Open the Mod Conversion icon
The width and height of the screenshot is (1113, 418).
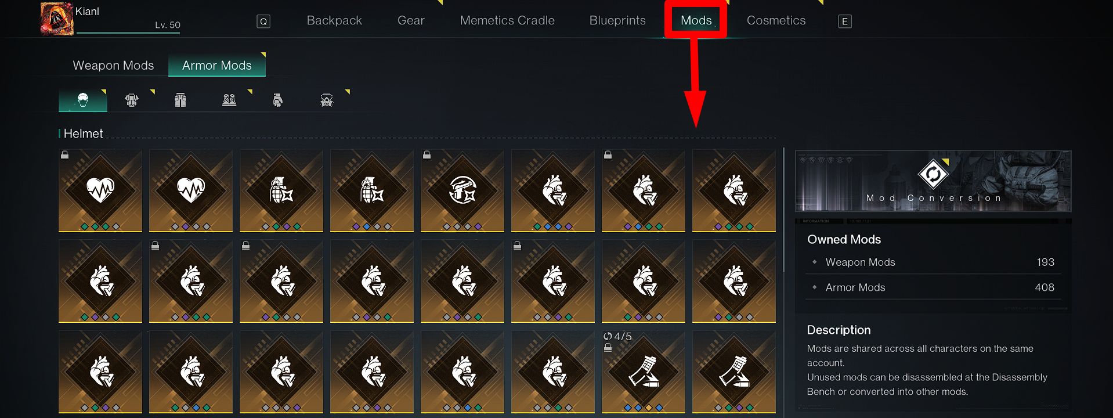(x=933, y=174)
